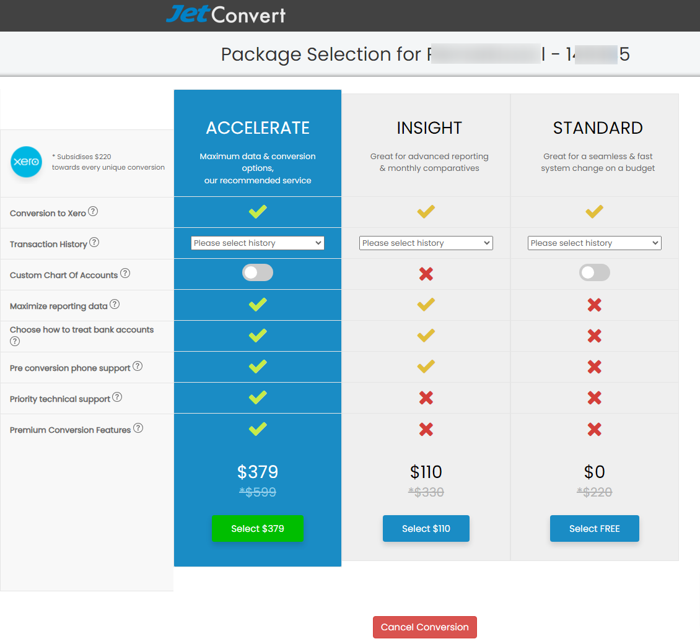Click 'Great for advanced reporting' description
Image resolution: width=700 pixels, height=639 pixels.
(x=429, y=162)
